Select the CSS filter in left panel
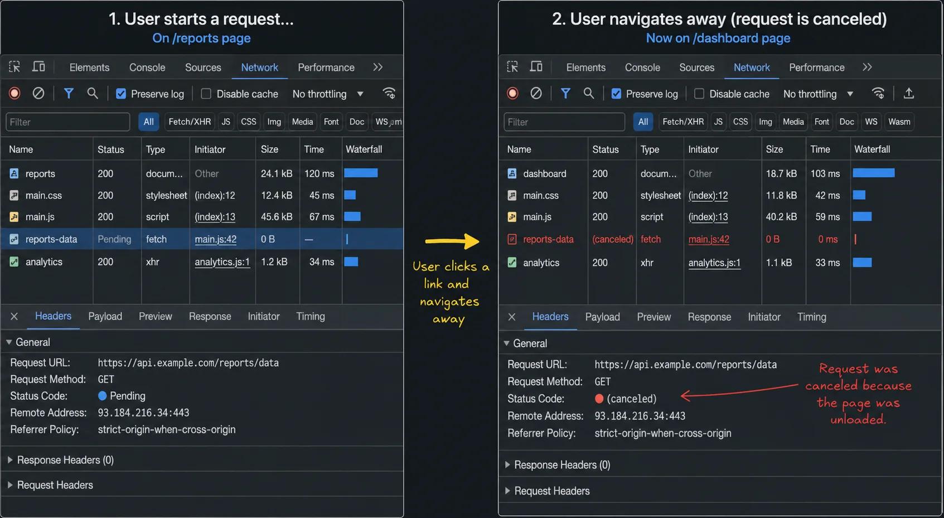 (x=249, y=122)
